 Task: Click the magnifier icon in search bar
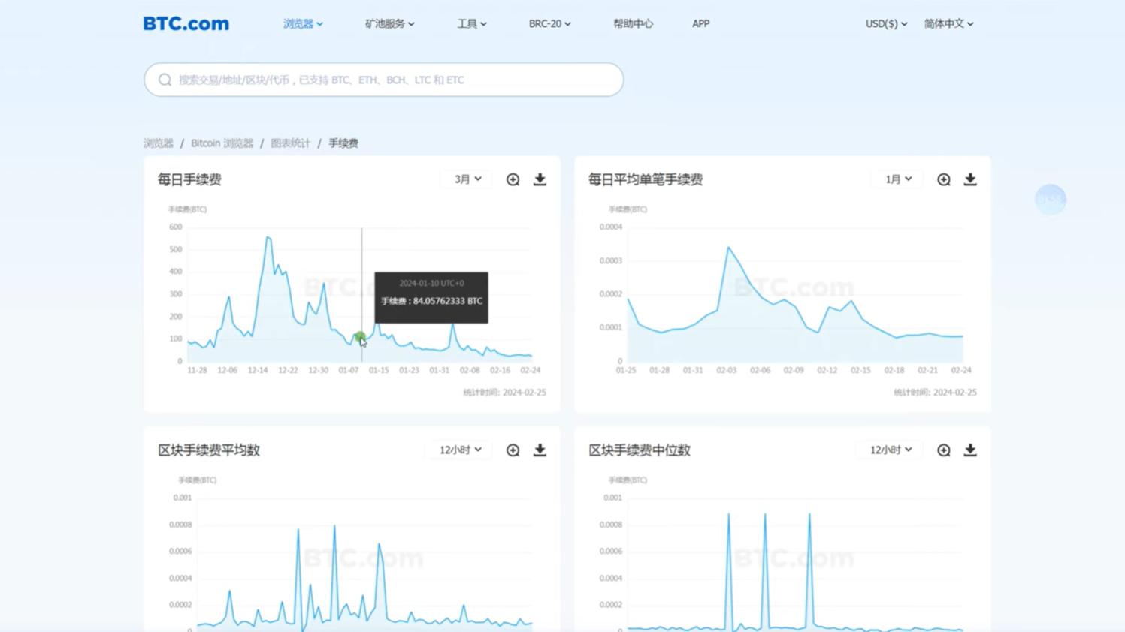click(165, 80)
